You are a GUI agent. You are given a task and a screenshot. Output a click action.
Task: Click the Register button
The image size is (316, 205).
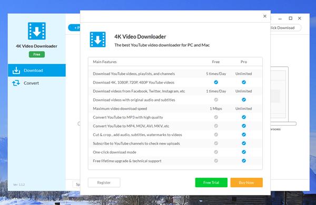coord(104,182)
